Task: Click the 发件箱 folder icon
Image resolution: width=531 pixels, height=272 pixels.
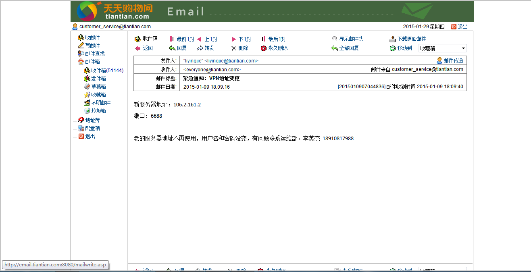Action: tap(87, 79)
